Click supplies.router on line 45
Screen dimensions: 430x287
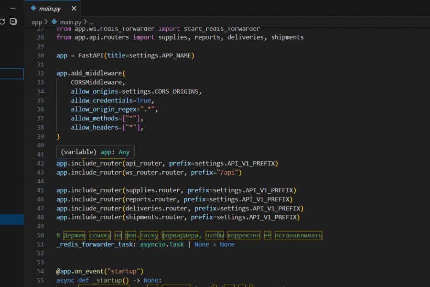[x=153, y=190]
